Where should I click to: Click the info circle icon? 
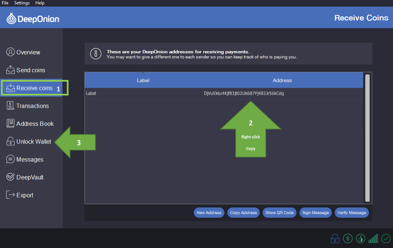pos(96,54)
